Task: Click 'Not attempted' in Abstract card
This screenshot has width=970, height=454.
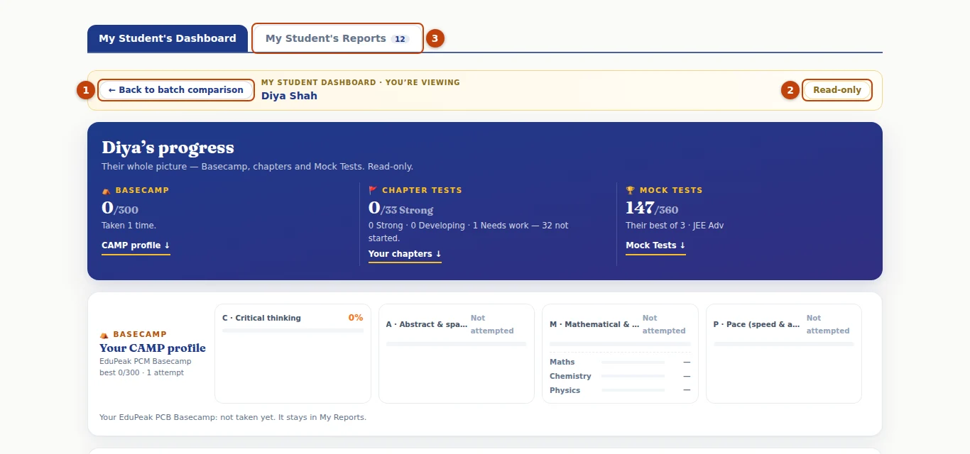Action: point(492,324)
